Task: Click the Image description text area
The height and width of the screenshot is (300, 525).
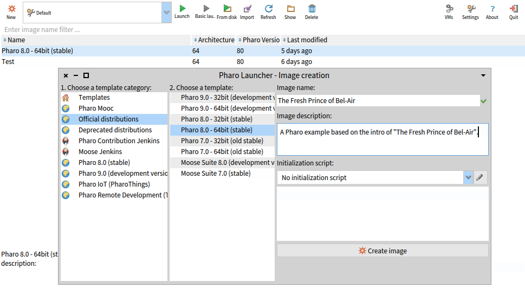Action: tap(383, 139)
